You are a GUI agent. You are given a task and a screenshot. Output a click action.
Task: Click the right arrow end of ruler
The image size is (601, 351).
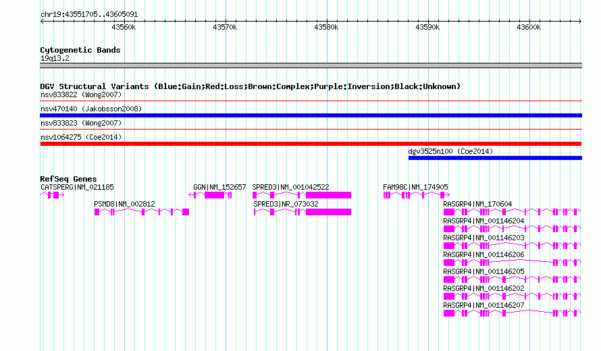580,22
